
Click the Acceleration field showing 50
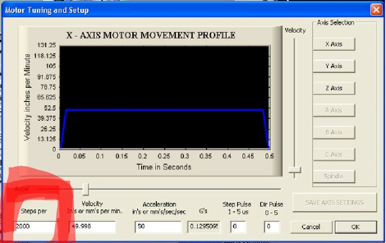pos(158,227)
